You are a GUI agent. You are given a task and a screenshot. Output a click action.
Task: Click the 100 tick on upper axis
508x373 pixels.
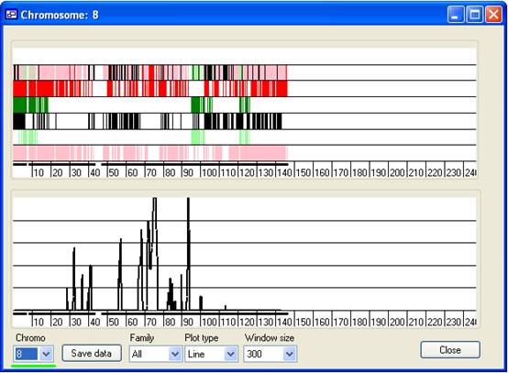[209, 172]
